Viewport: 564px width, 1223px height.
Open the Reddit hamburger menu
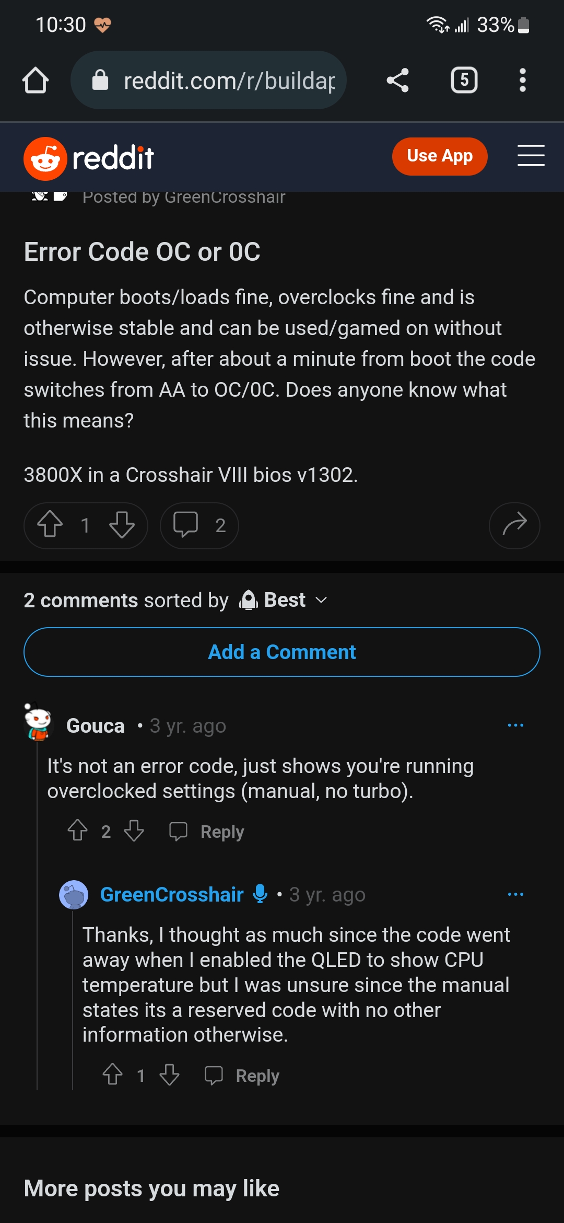(x=531, y=156)
